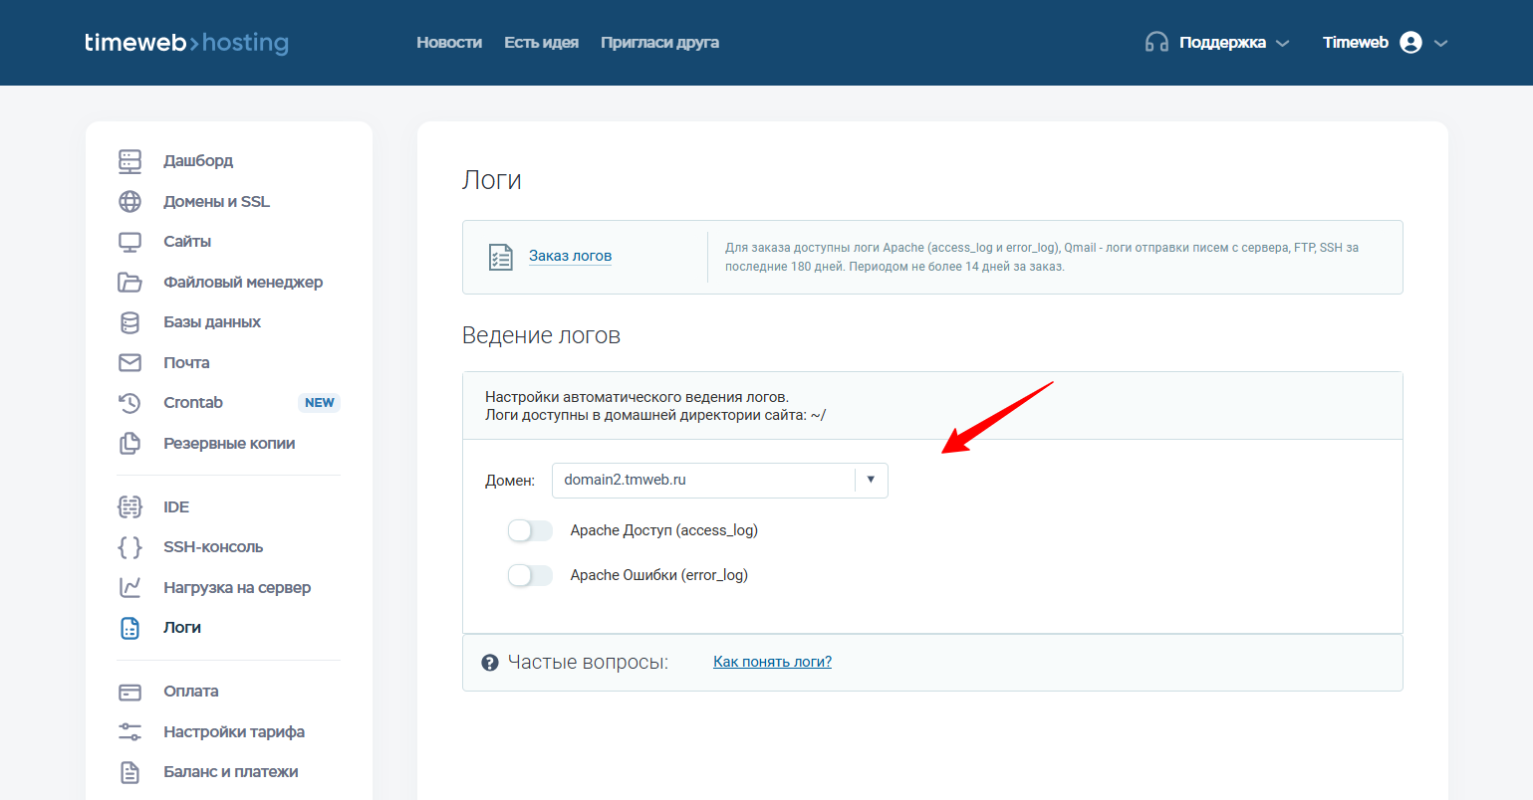Open the Как понять логи? link
Screen dimensions: 1533x800
(x=772, y=662)
